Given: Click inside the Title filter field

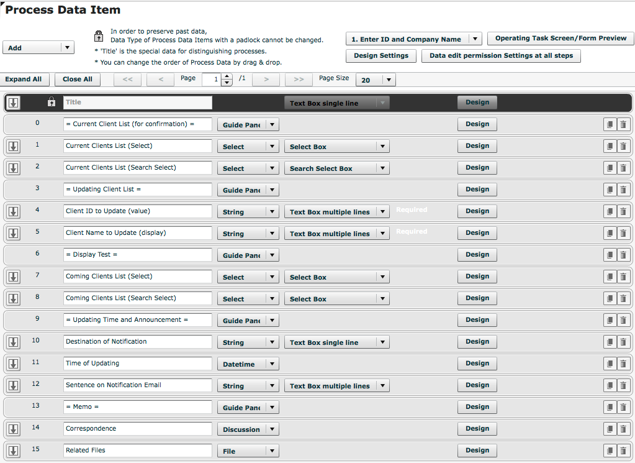Looking at the screenshot, I should (x=137, y=102).
